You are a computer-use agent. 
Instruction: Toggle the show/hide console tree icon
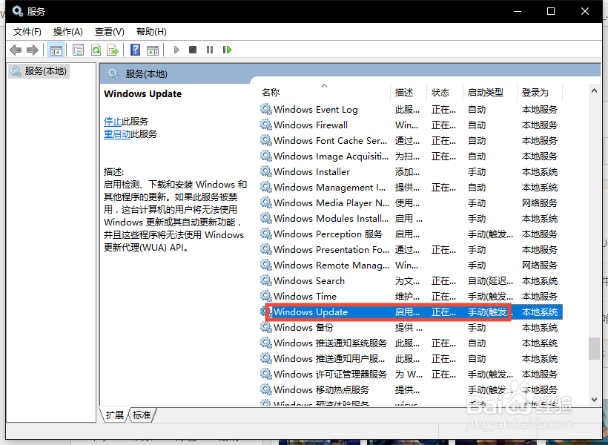pyautogui.click(x=56, y=50)
